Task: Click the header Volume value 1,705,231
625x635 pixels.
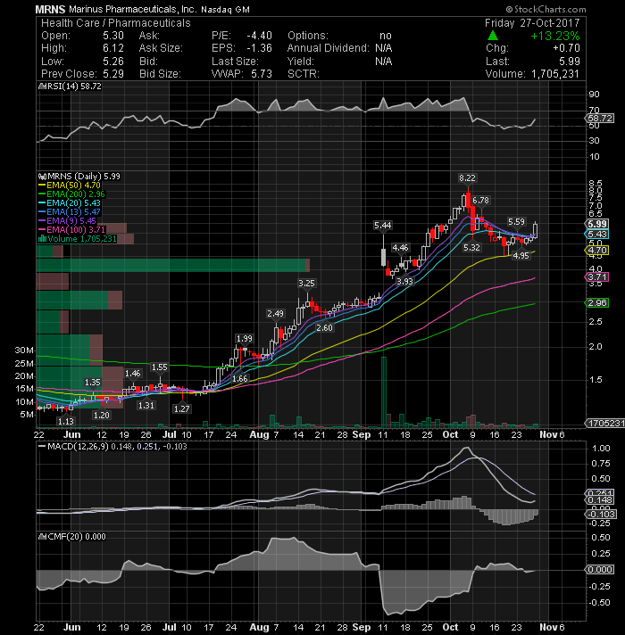Action: click(x=554, y=74)
